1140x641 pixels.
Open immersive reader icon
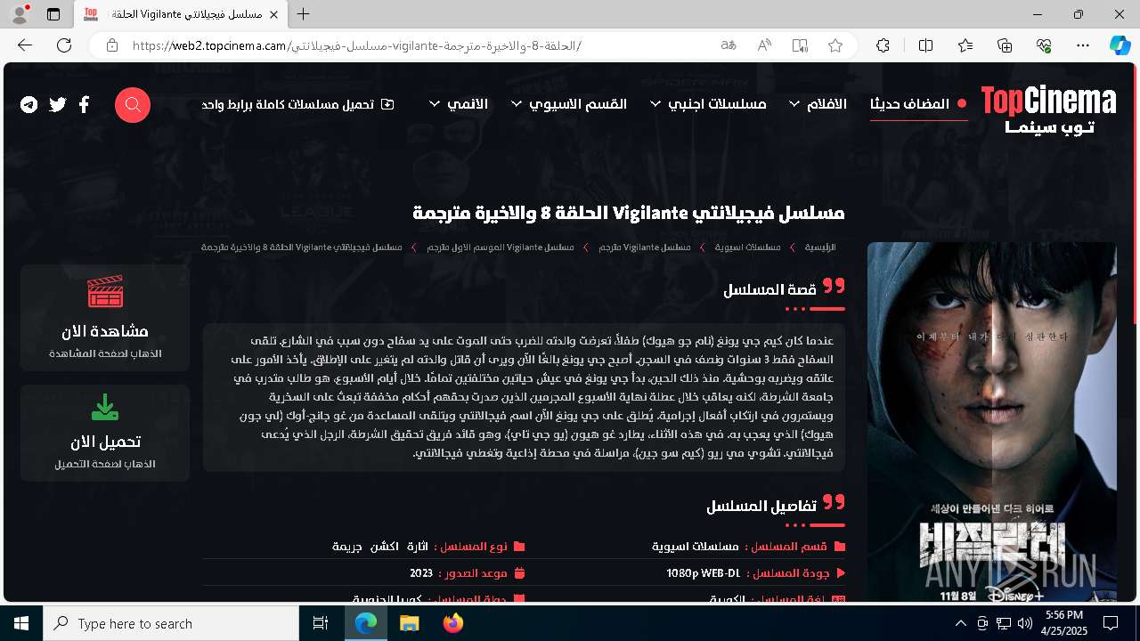[x=800, y=45]
